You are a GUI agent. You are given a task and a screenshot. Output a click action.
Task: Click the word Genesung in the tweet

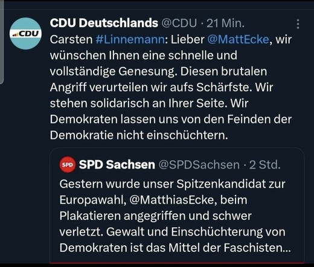146,71
